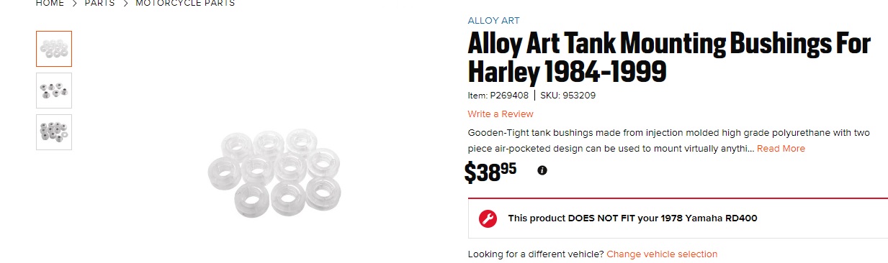The height and width of the screenshot is (263, 888).
Task: Open PARTS breadcrumb link
Action: point(99,4)
